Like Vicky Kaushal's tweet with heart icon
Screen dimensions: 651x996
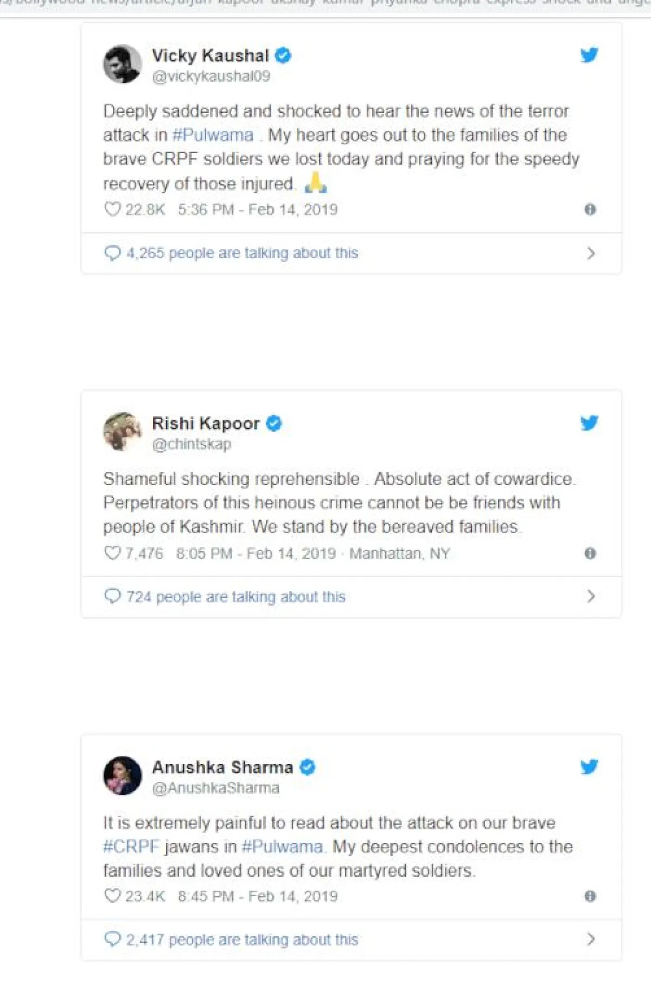pyautogui.click(x=112, y=209)
